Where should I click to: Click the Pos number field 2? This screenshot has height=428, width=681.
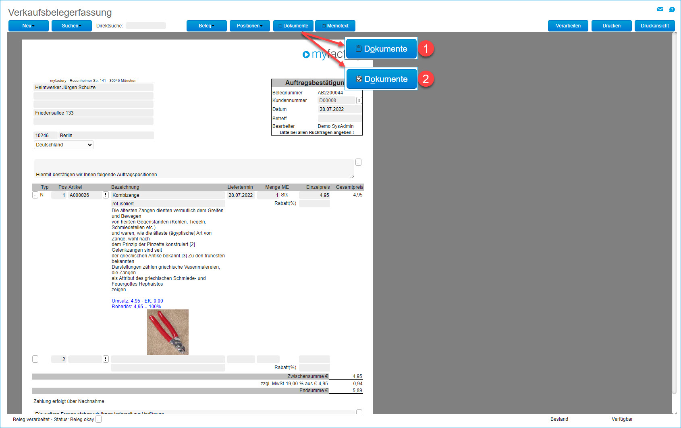59,359
